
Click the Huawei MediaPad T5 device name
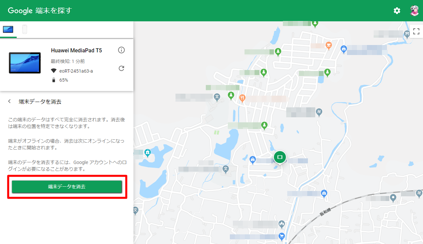[76, 50]
